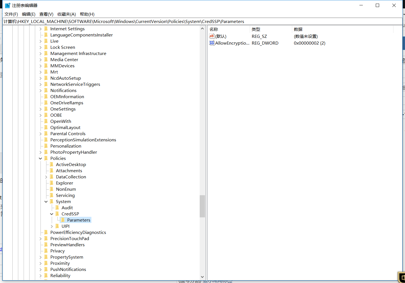Image resolution: width=405 pixels, height=283 pixels.
Task: Click the Explorer folder icon
Action: (52, 183)
